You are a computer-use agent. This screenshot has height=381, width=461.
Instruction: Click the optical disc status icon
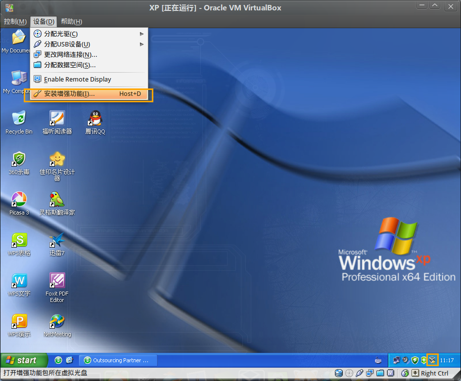tap(349, 373)
